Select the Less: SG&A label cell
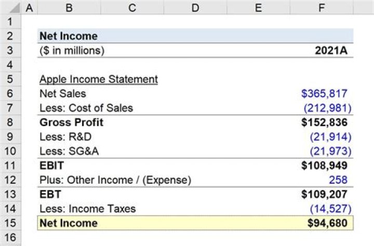Viewport: 374px width, 246px height. (x=66, y=151)
